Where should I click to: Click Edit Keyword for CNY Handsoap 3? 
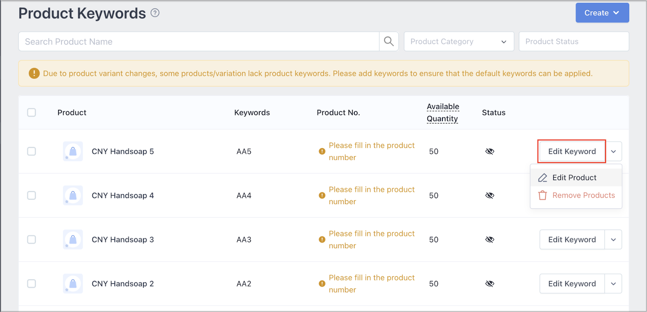click(572, 239)
